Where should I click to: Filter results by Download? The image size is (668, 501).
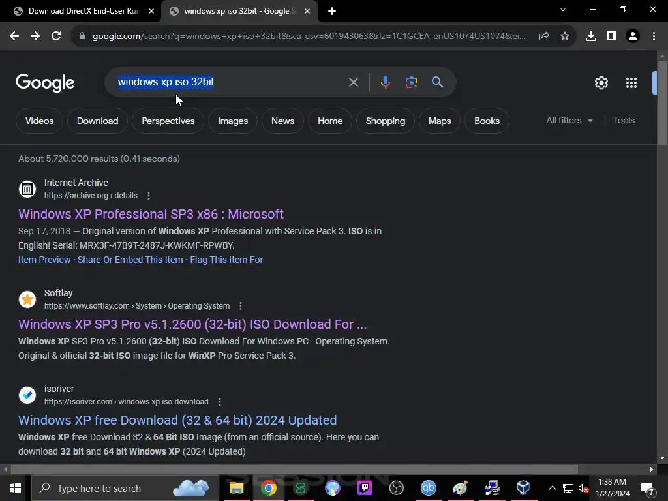[x=98, y=121]
